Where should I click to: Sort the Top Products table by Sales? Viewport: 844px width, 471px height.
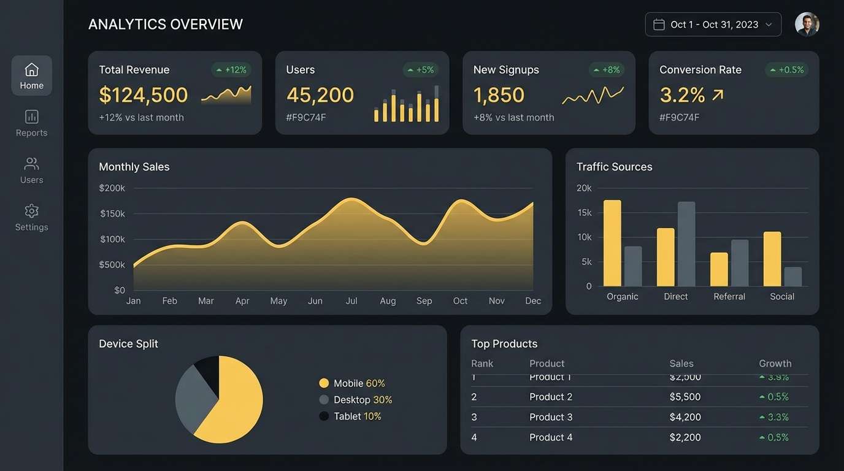coord(681,363)
